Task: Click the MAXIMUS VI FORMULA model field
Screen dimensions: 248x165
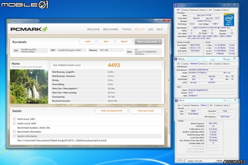Action: [x=203, y=73]
